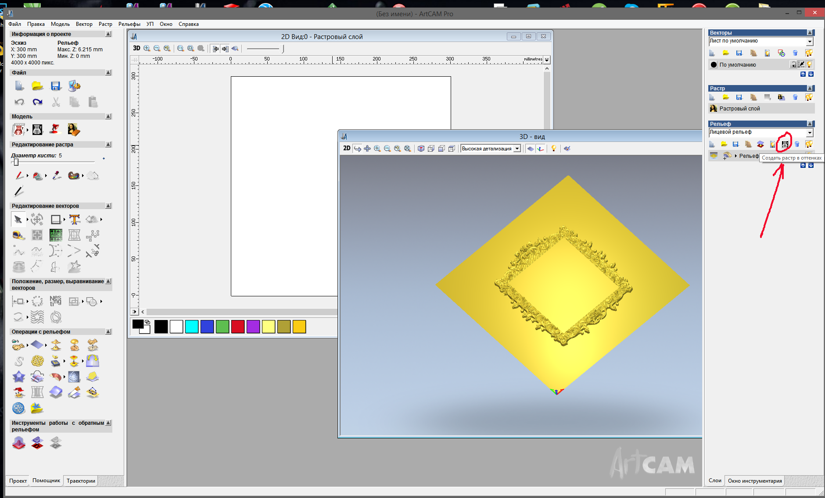The width and height of the screenshot is (825, 498).
Task: Open program options (monitor with gear icon)
Action: click(x=74, y=86)
